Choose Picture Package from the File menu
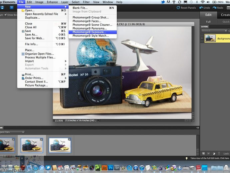 [x=43, y=85]
